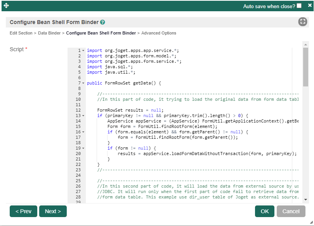Open help for Configure Bean Shell Form Binder
The image size is (314, 226).
pos(102,22)
